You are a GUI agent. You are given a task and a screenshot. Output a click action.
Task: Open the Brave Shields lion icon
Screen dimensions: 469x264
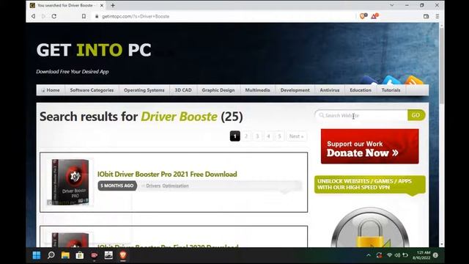click(x=363, y=16)
